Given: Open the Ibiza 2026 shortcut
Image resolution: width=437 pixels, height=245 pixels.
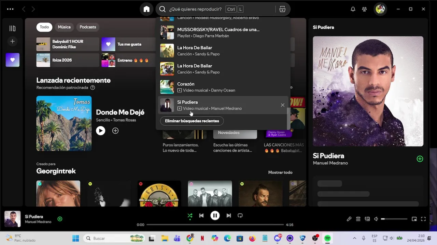Looking at the screenshot, I should (68, 60).
